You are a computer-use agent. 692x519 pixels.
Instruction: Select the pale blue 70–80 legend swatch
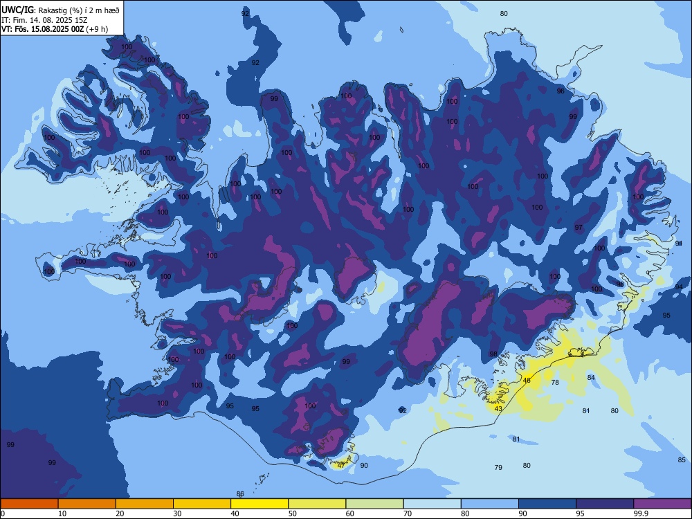pos(432,504)
